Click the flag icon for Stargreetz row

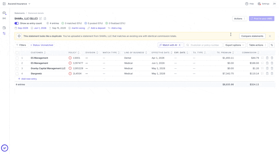tap(262, 74)
